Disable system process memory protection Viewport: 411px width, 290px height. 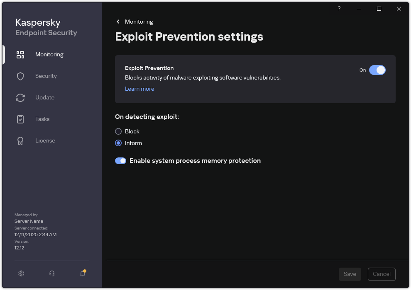[x=120, y=160]
